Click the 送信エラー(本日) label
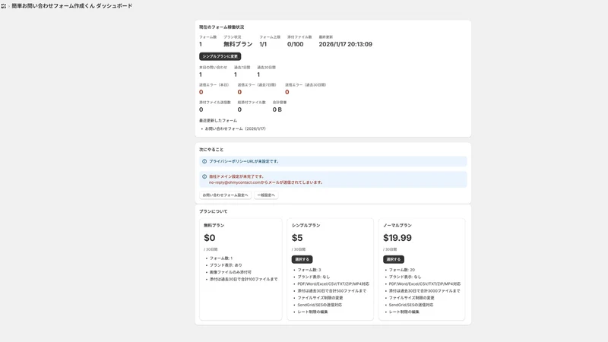Screen dimensions: 608x342 click(214, 85)
